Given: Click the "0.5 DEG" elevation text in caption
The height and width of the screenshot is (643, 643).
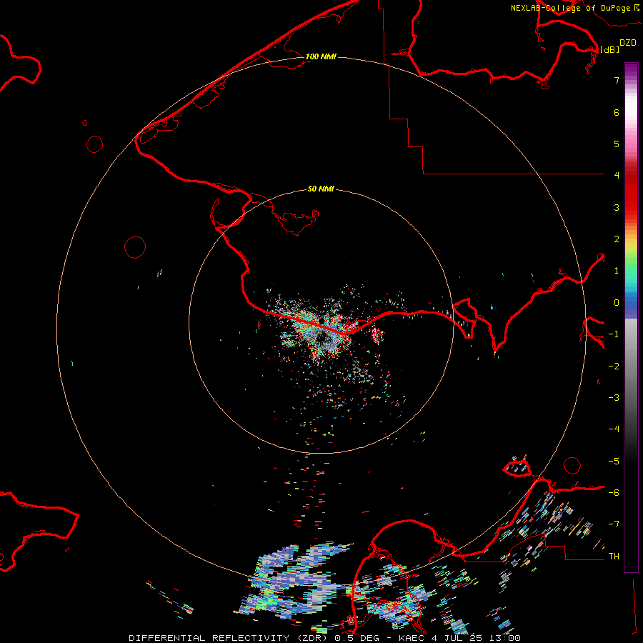Looking at the screenshot, I should click(x=358, y=638).
